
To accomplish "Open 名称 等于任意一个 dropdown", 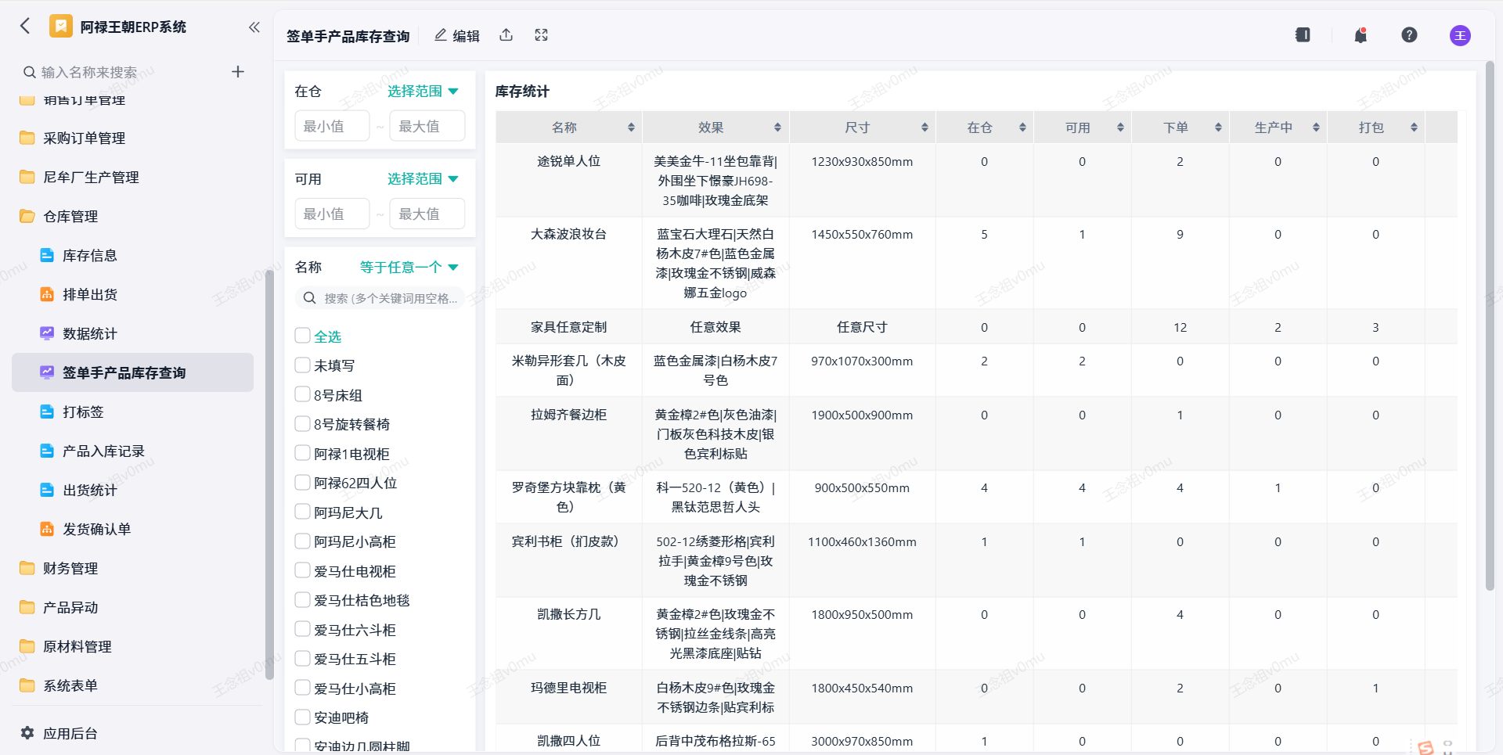I will coord(409,268).
